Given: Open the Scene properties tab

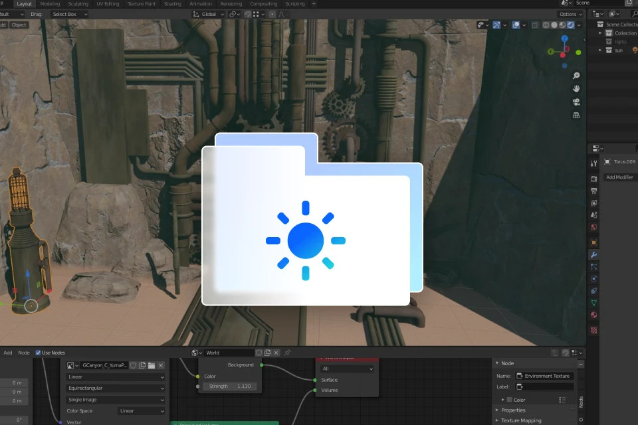Looking at the screenshot, I should pos(593,215).
